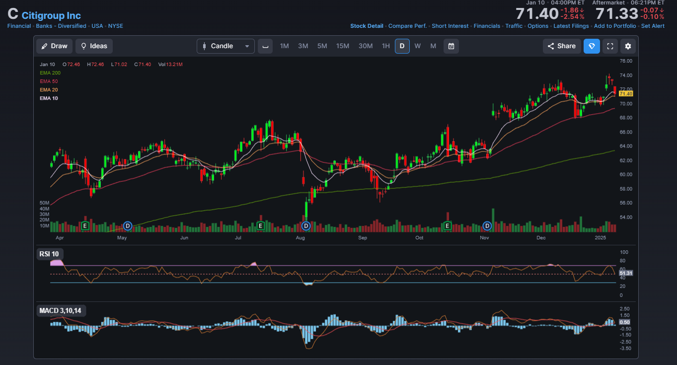This screenshot has height=365, width=677.
Task: Select the 1M timeframe
Action: [284, 46]
